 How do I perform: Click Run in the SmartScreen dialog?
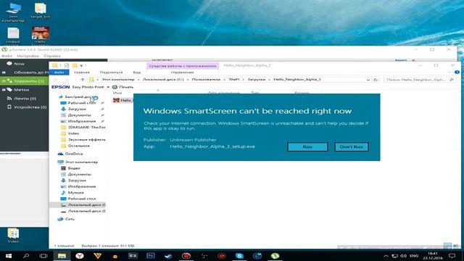pos(307,146)
